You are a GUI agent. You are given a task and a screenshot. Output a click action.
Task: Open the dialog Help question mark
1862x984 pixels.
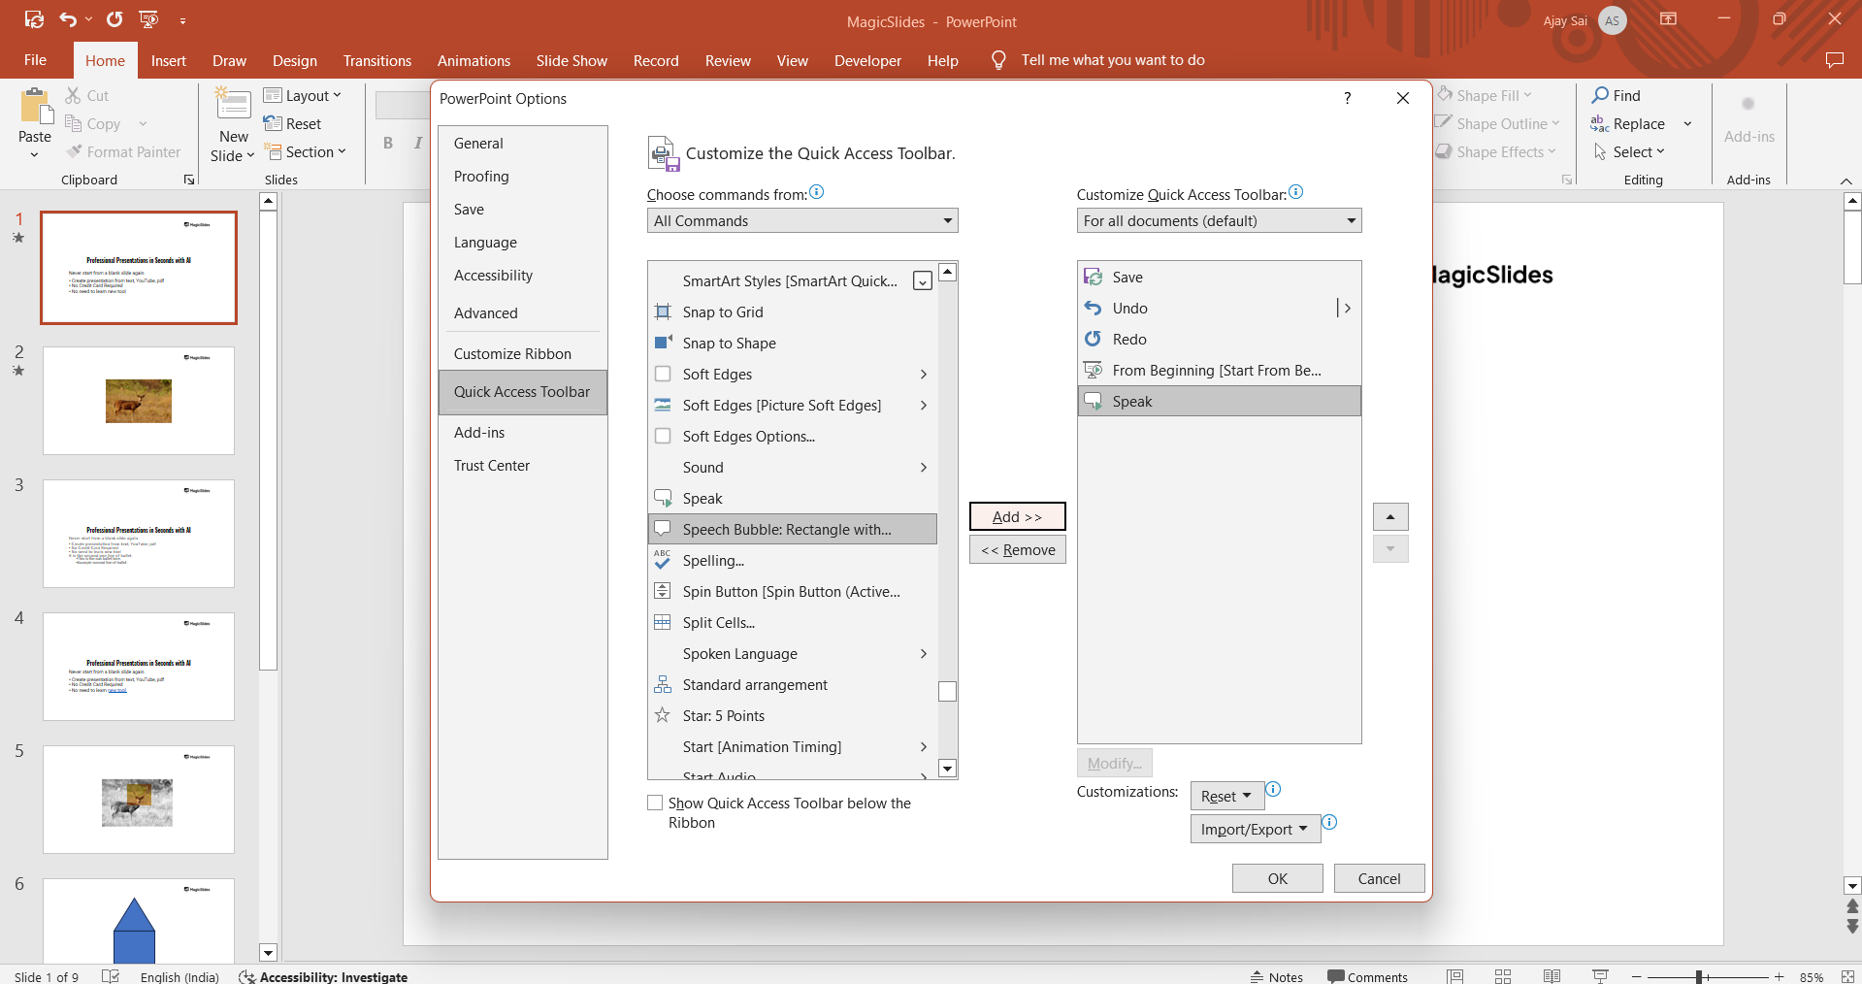pyautogui.click(x=1347, y=98)
